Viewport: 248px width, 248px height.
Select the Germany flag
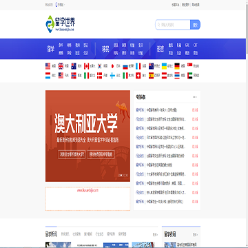(x=177, y=66)
